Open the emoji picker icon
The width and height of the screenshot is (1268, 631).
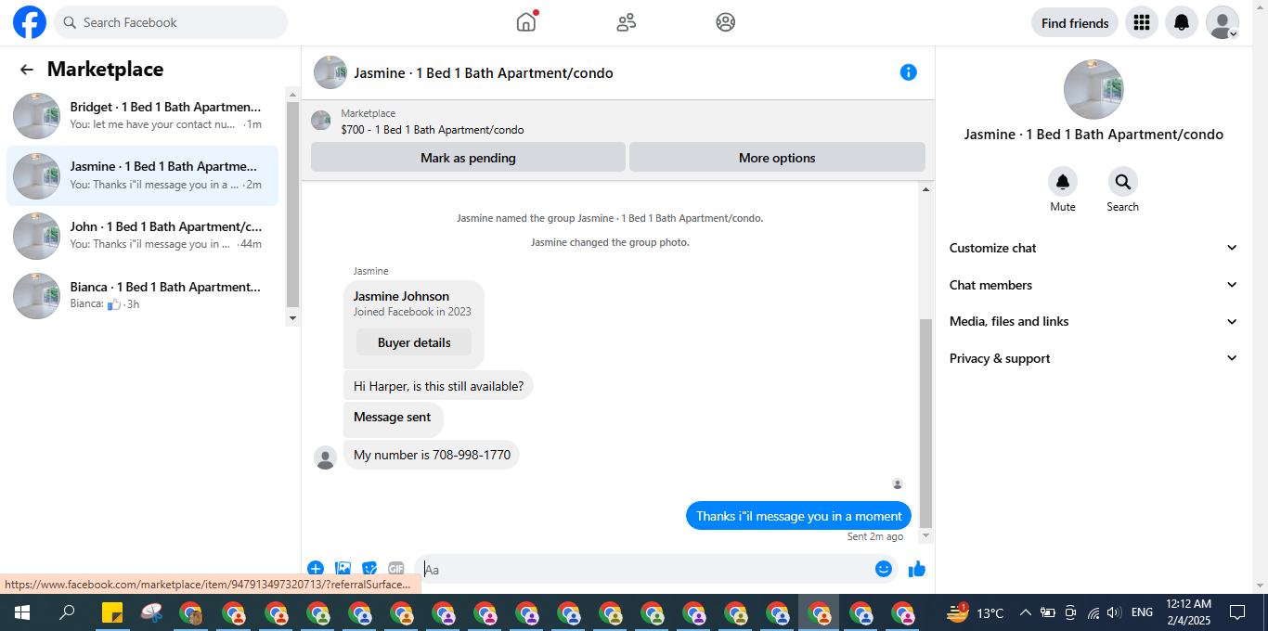(x=884, y=569)
